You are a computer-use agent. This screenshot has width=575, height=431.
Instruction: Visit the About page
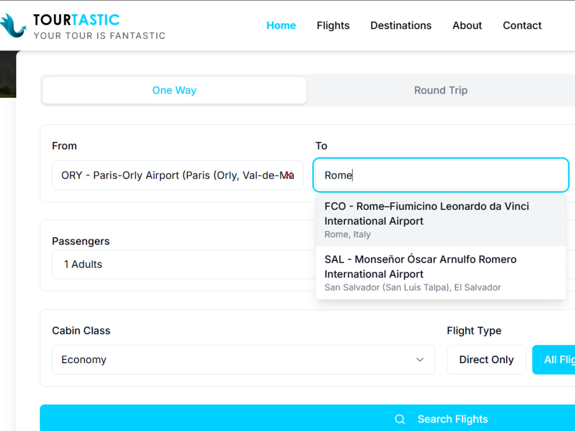(x=467, y=25)
